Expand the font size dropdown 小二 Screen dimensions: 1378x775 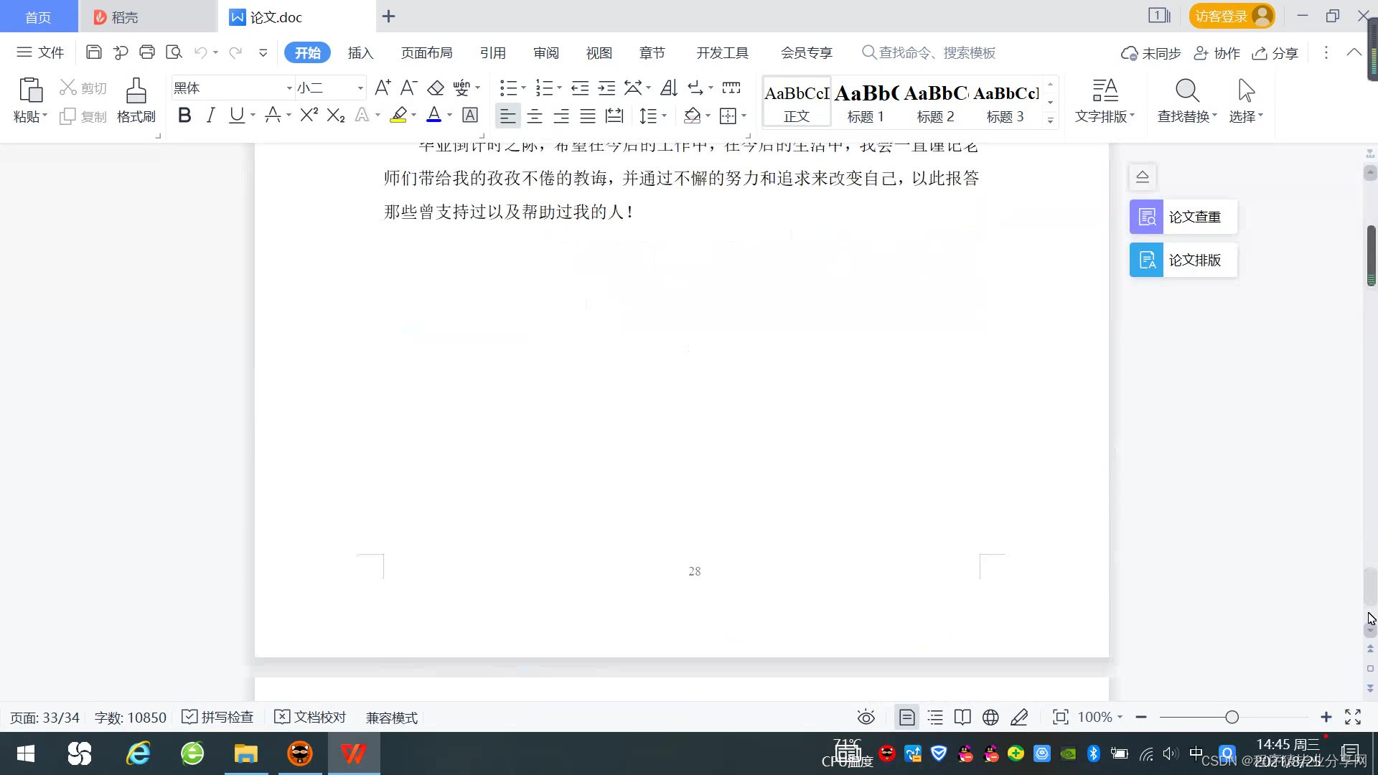[x=360, y=88]
